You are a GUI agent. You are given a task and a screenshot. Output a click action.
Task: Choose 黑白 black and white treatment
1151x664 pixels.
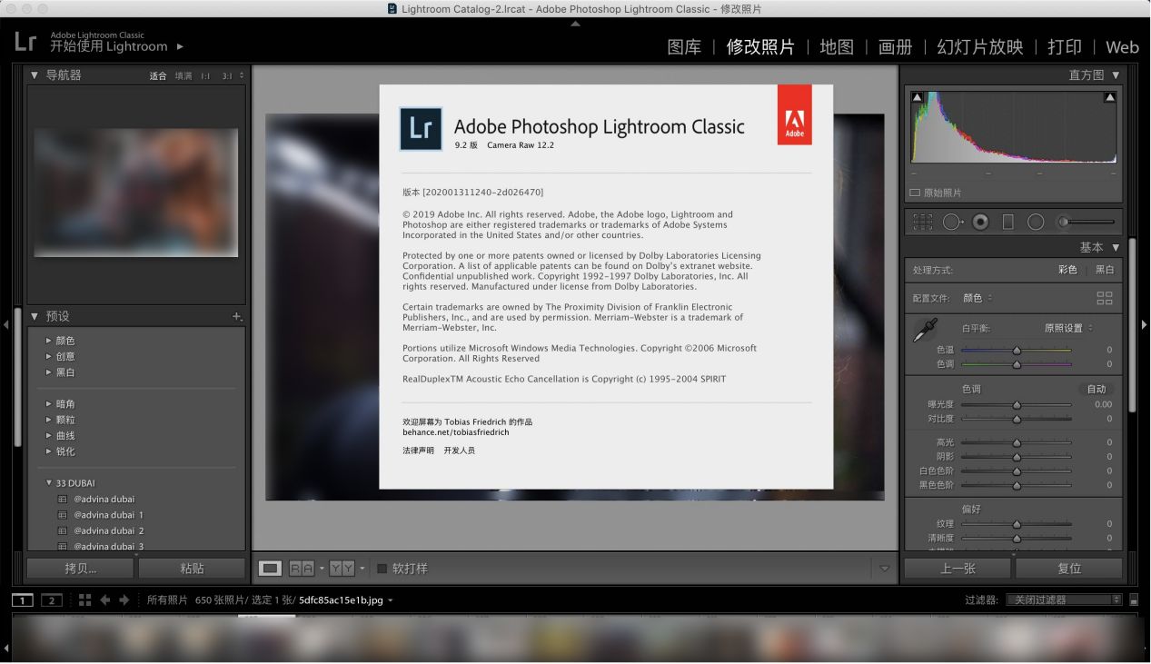pos(1104,270)
